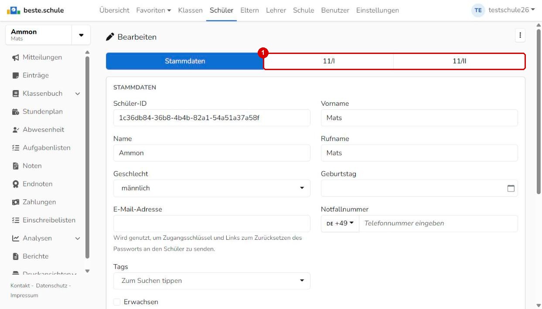
Task: Click the Vorname input field
Action: coord(419,118)
